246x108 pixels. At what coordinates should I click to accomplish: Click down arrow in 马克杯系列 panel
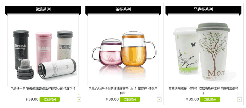click(x=240, y=99)
